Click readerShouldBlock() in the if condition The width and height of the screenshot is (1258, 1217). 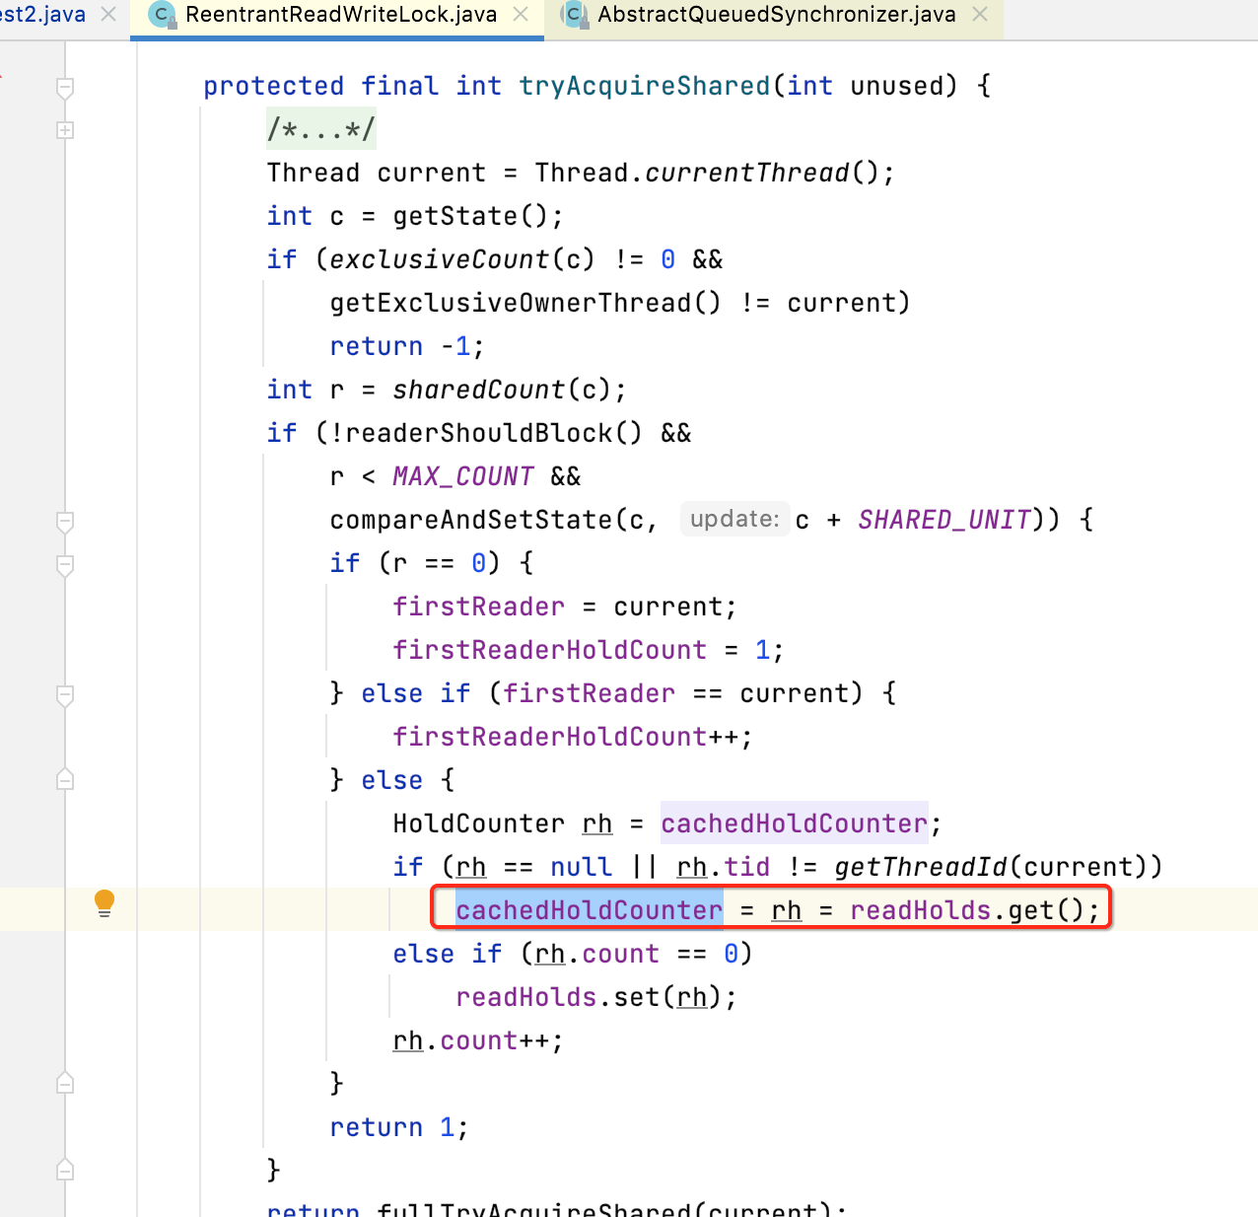pyautogui.click(x=493, y=433)
